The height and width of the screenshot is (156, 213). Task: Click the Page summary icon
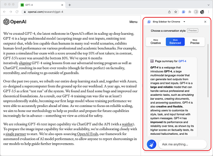[x=152, y=61]
